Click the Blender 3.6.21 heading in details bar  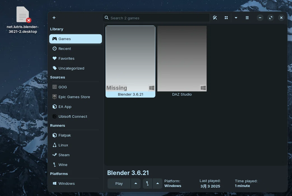(x=128, y=173)
